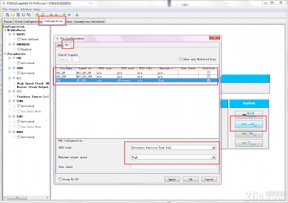Click the FREERTOS blue node icon
The image size is (288, 203).
[x=14, y=44]
